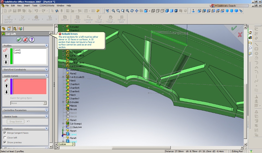Switch to Wireframe display mode
This screenshot has height=153, width=262.
coord(153,11)
